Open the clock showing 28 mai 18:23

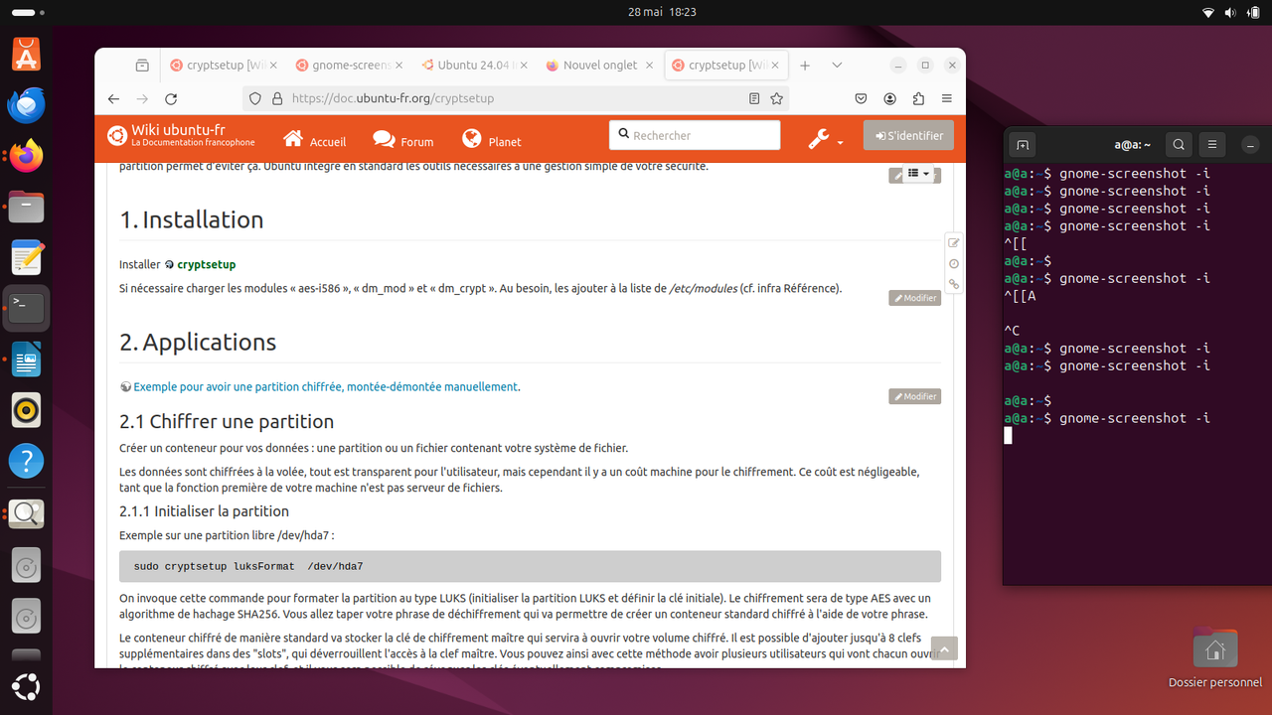point(662,12)
